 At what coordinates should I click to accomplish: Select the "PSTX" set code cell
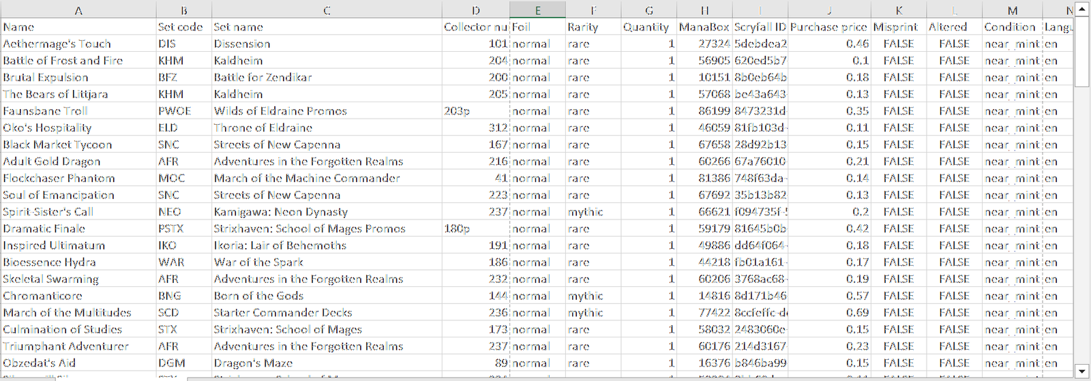183,228
